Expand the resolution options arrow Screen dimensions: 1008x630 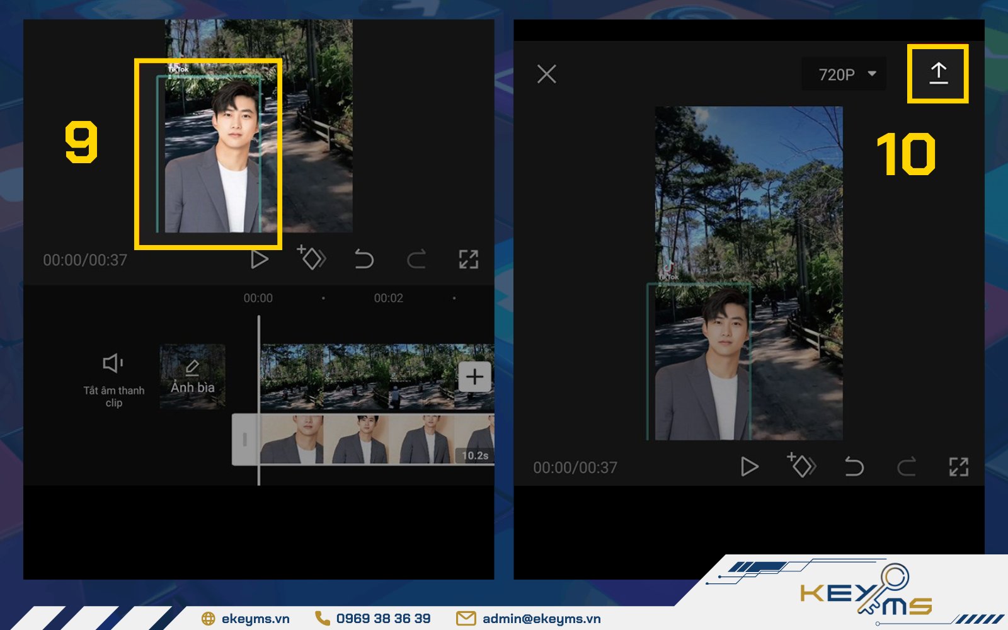coord(873,74)
